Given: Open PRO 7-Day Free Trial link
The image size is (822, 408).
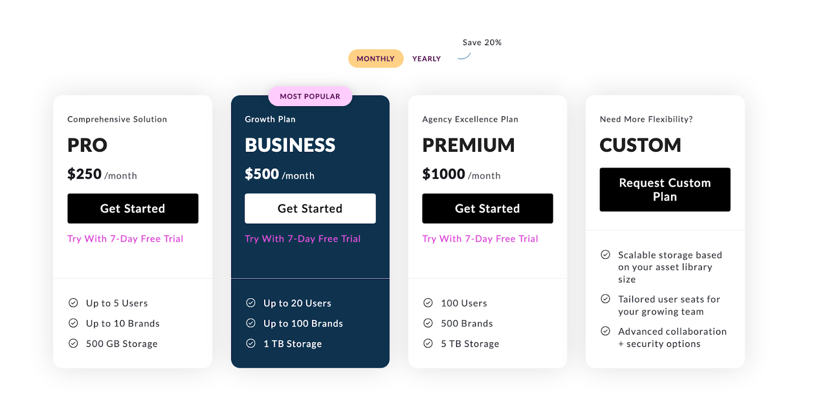Looking at the screenshot, I should pyautogui.click(x=125, y=238).
